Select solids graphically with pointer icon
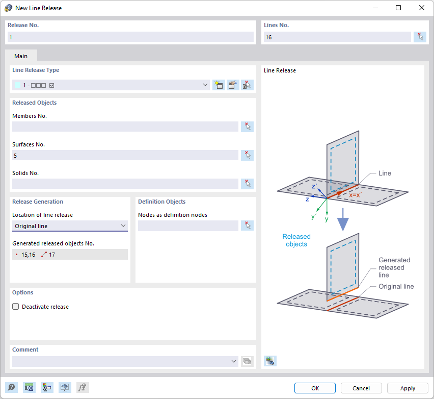The width and height of the screenshot is (434, 399). click(x=247, y=183)
